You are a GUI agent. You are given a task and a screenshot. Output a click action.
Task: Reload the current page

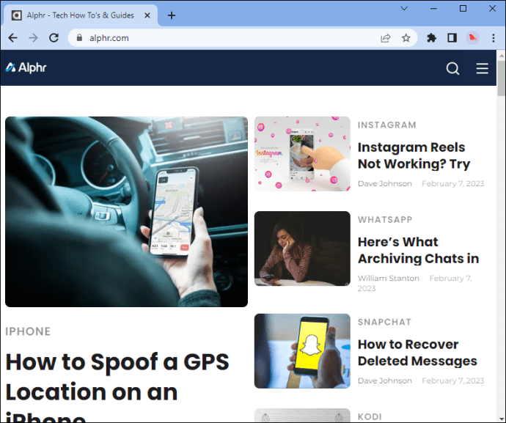(54, 38)
